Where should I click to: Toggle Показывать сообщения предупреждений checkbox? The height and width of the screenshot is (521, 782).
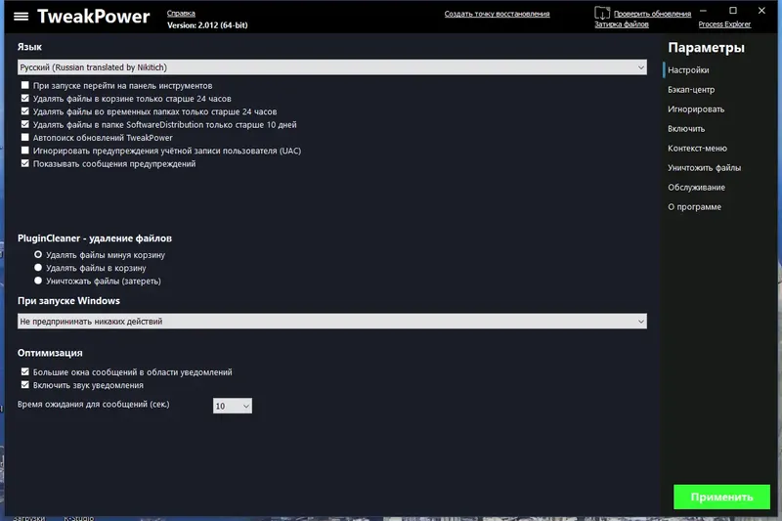(x=25, y=163)
